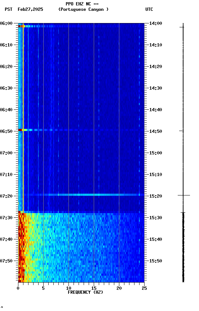This screenshot has height=311, width=199.
Task: Click the 06:30 PST time label
Action: [6, 88]
